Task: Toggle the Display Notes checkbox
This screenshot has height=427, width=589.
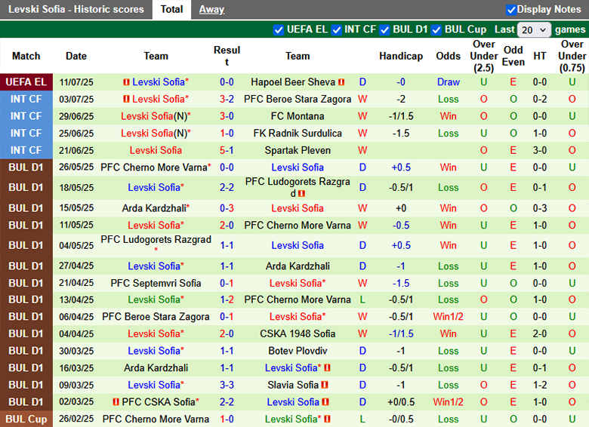Action: coord(511,10)
